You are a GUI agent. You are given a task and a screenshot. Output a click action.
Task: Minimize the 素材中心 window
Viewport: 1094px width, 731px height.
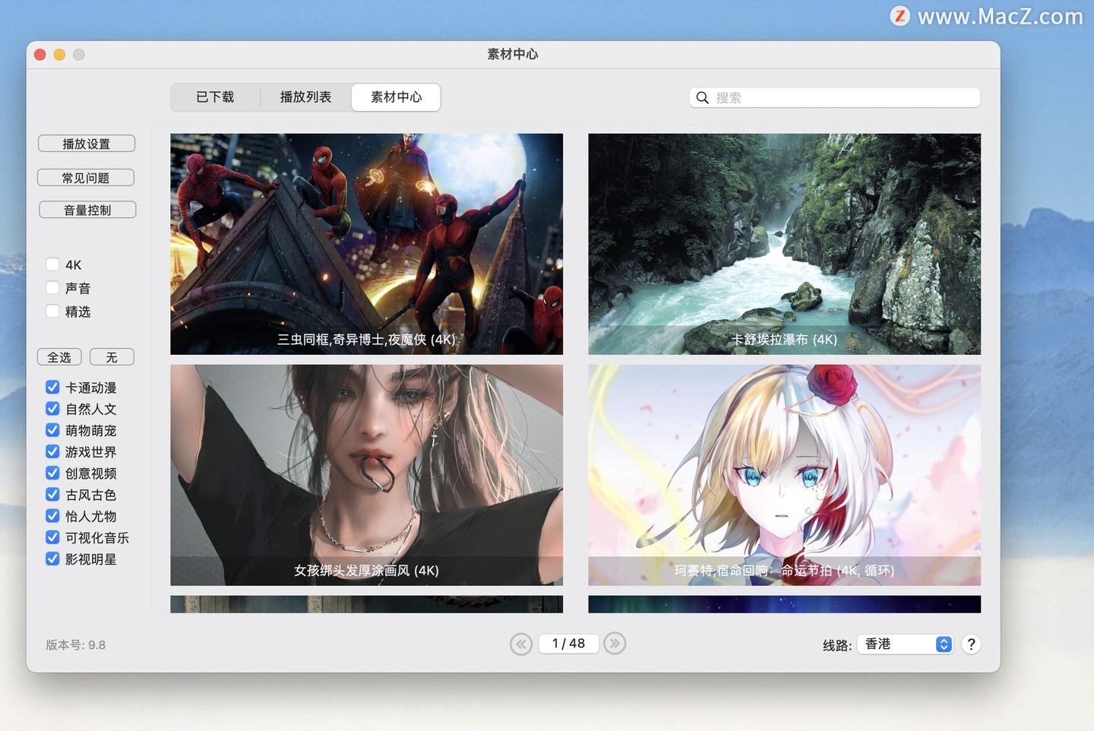[x=59, y=55]
